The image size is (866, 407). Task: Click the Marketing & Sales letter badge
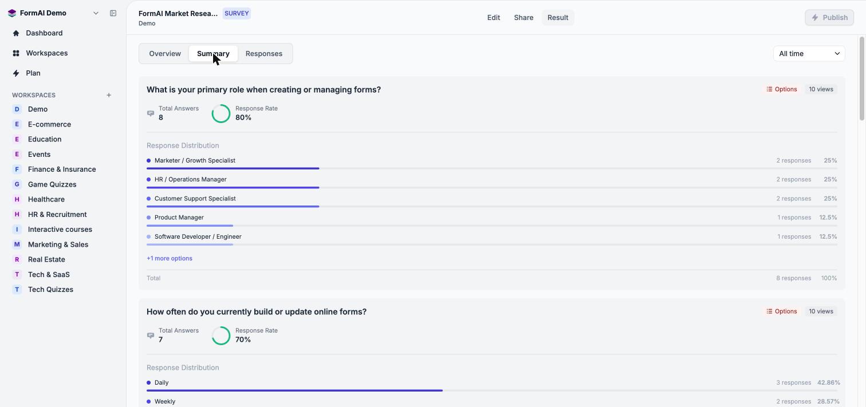pyautogui.click(x=17, y=244)
